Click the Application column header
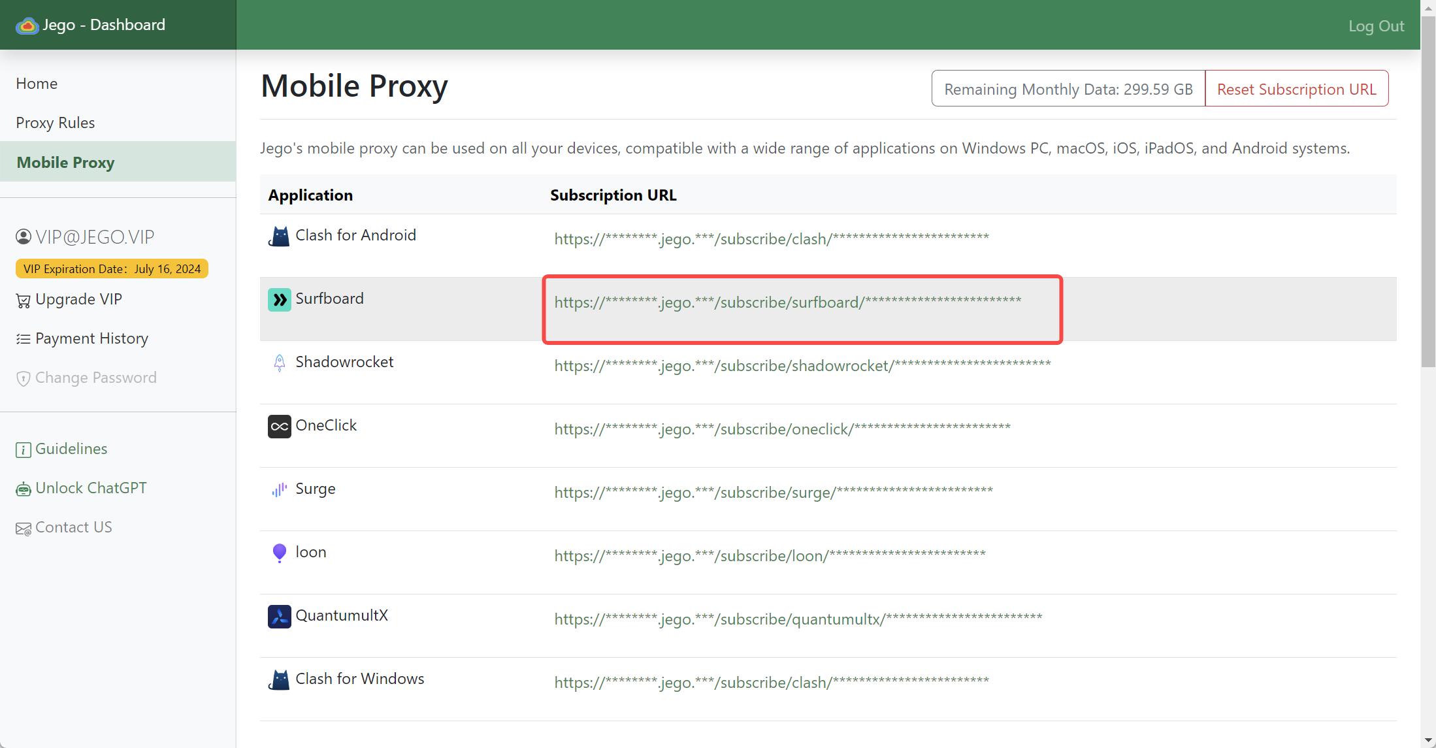The height and width of the screenshot is (748, 1436). [x=310, y=195]
